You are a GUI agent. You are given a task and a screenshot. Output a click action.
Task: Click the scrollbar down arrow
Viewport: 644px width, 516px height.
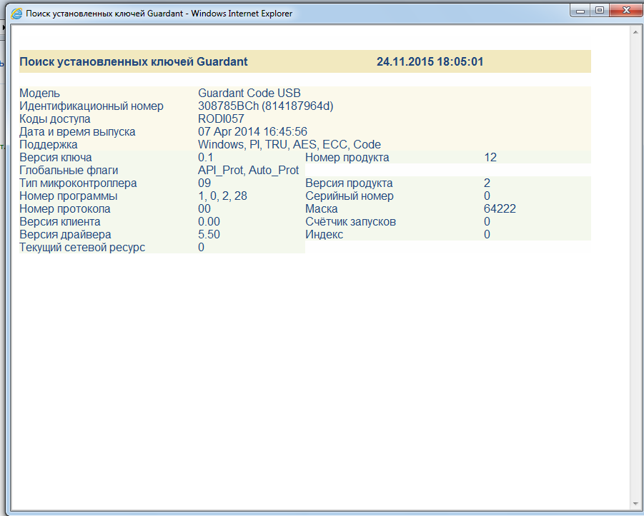coord(636,504)
